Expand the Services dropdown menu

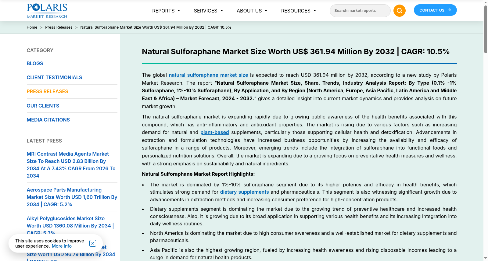click(x=209, y=11)
